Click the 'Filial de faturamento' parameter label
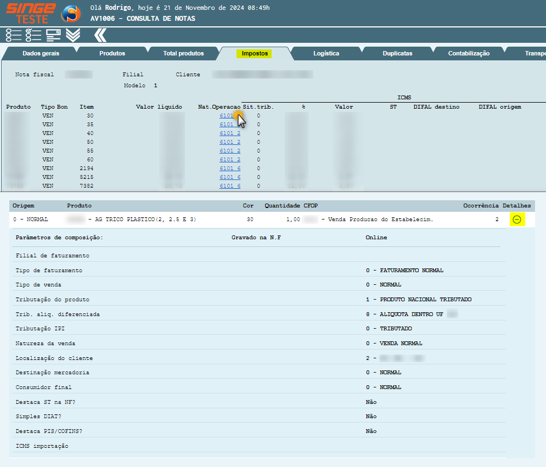Screen dimensions: 546x467 pyautogui.click(x=52, y=256)
